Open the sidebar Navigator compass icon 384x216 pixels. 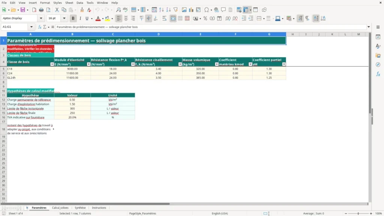coord(378,64)
